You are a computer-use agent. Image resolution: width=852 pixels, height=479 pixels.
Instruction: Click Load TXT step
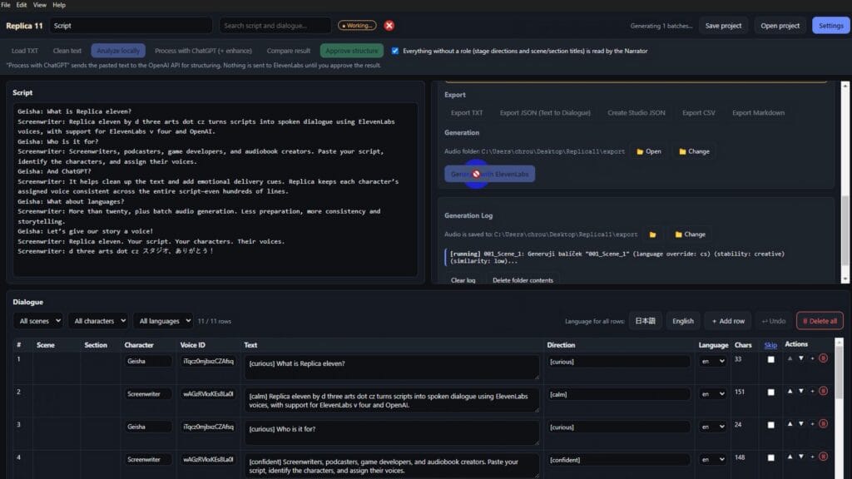click(x=25, y=51)
